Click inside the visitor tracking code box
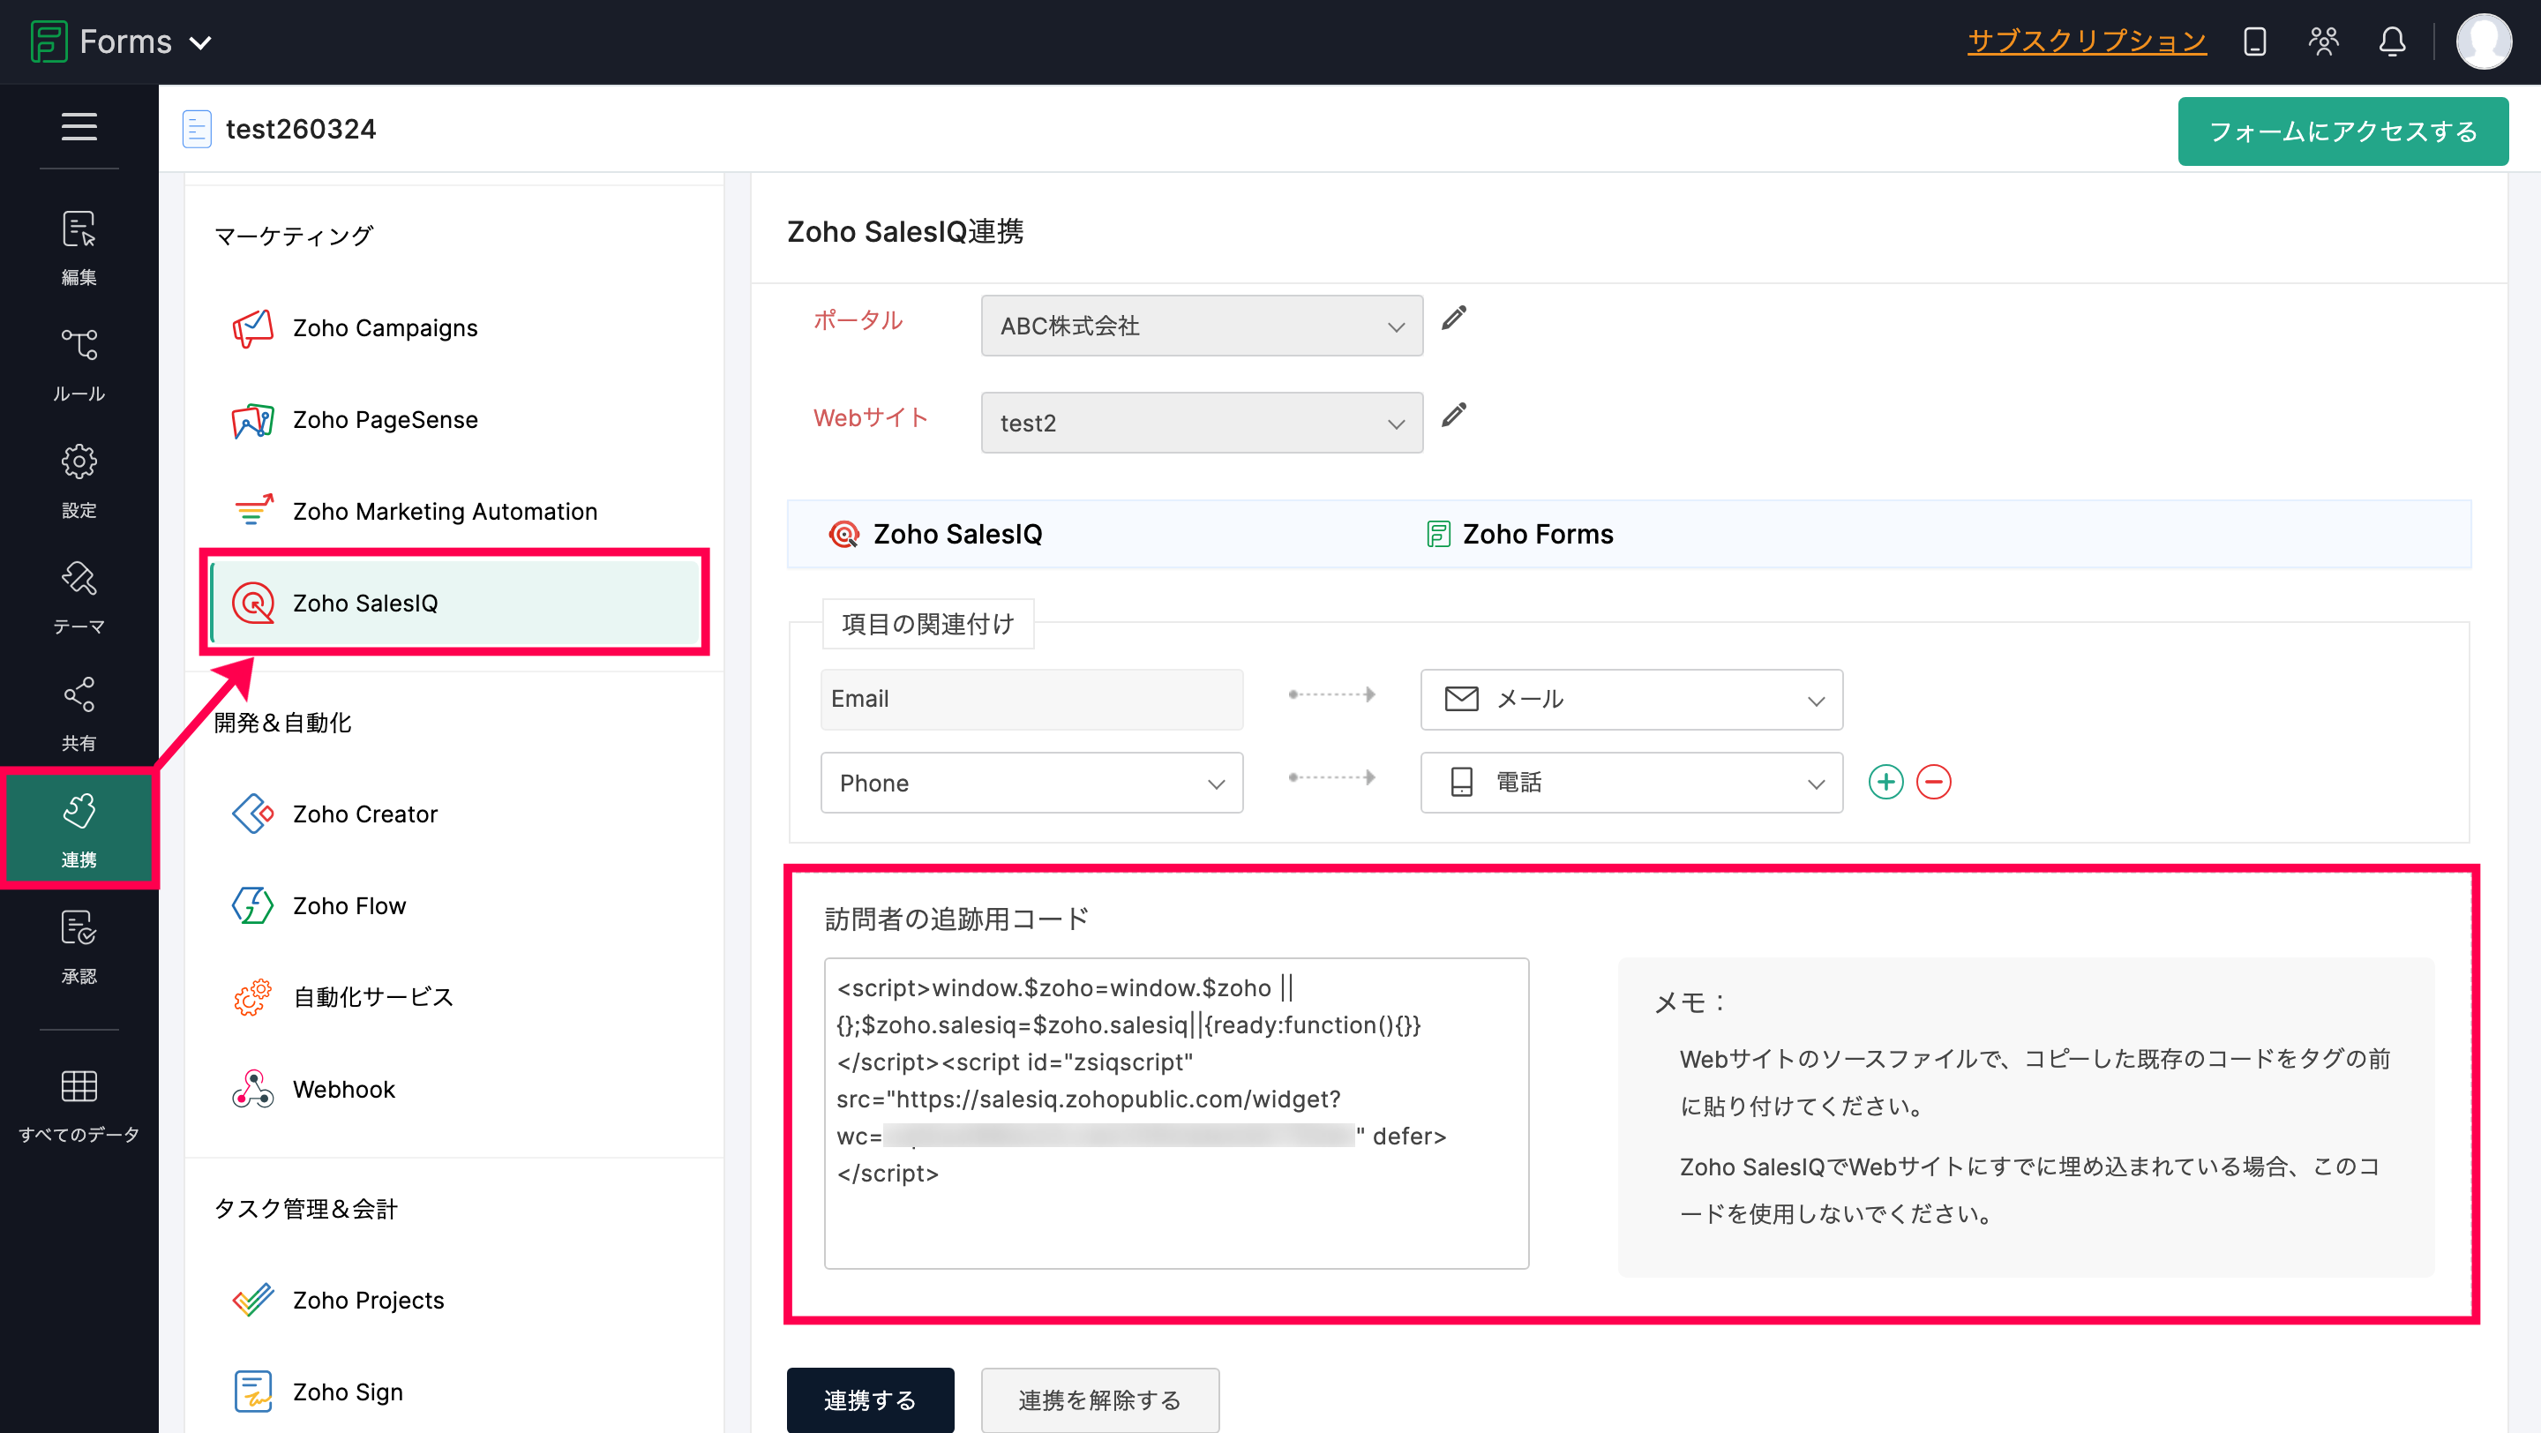2541x1433 pixels. (1176, 1112)
